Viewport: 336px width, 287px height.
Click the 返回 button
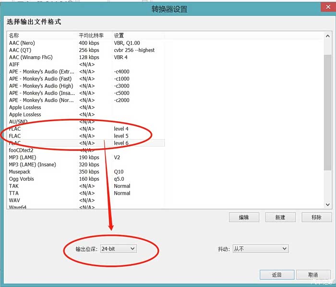pos(276,275)
